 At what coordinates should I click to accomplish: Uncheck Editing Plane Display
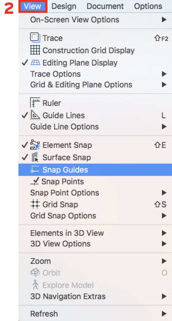[x=25, y=63]
